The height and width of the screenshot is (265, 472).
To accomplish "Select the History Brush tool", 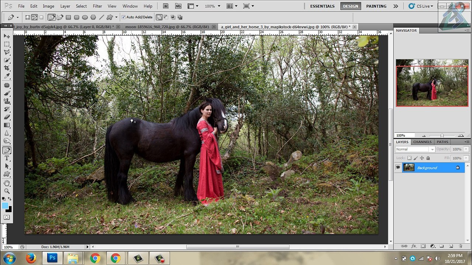I will pyautogui.click(x=7, y=109).
